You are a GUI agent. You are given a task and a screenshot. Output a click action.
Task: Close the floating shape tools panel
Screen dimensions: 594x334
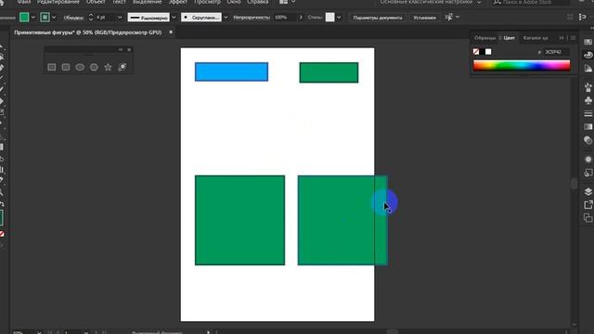click(129, 49)
